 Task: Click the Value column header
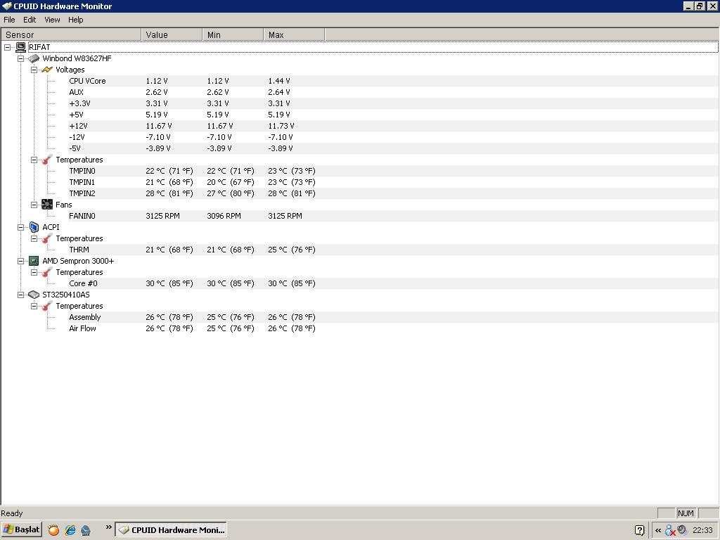point(172,35)
